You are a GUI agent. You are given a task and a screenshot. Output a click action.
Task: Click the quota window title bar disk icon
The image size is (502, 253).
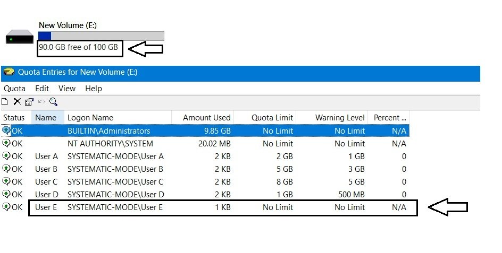coord(9,72)
